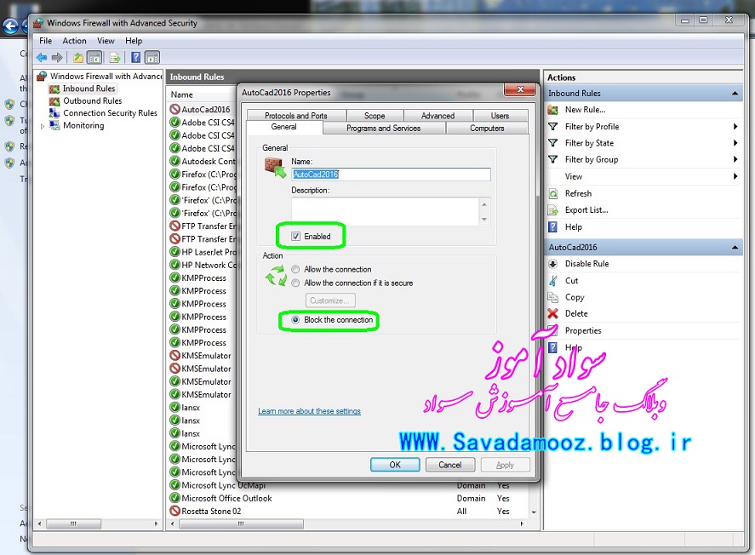Image resolution: width=755 pixels, height=555 pixels.
Task: Open the Learn more about these settings link
Action: tap(309, 411)
